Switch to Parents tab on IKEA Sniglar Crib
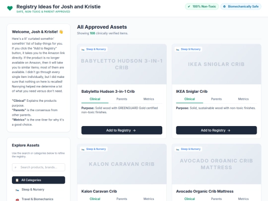 click(x=216, y=99)
